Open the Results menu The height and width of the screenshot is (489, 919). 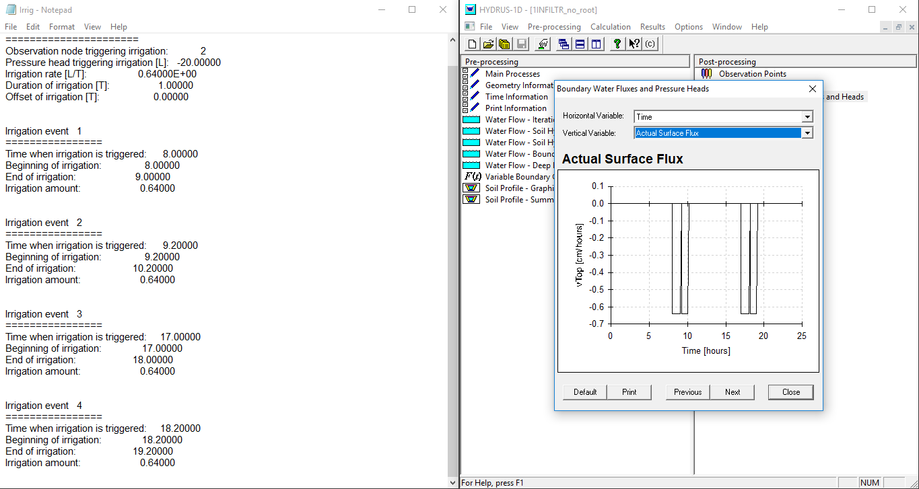[652, 27]
